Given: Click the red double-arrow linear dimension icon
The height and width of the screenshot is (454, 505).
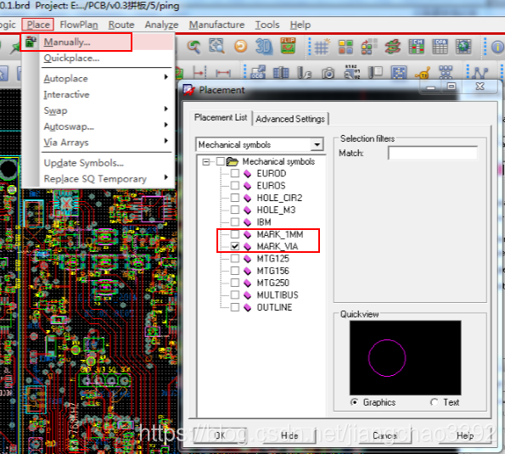Looking at the screenshot, I should 223,73.
